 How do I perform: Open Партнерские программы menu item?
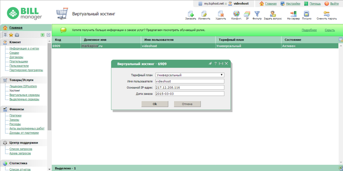pos(26,70)
